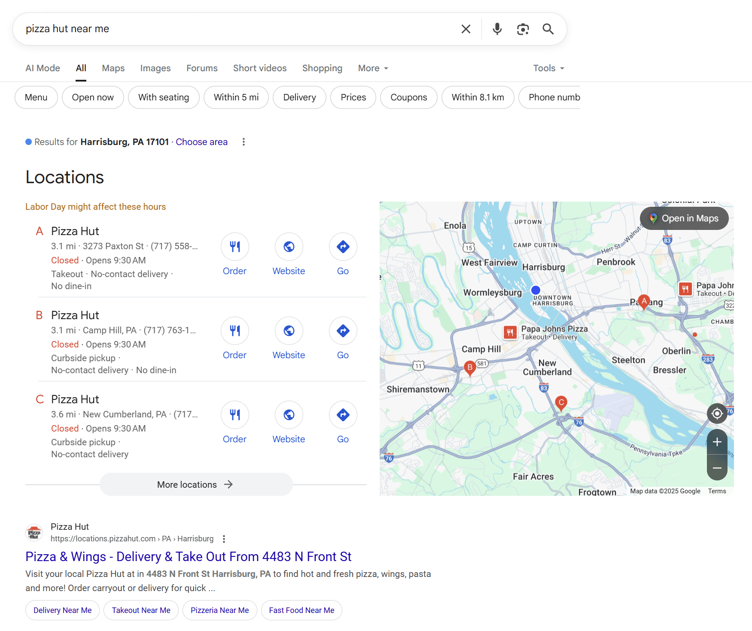Open Pizza & Wings 4483 N Front St result
The width and height of the screenshot is (752, 631).
[188, 556]
